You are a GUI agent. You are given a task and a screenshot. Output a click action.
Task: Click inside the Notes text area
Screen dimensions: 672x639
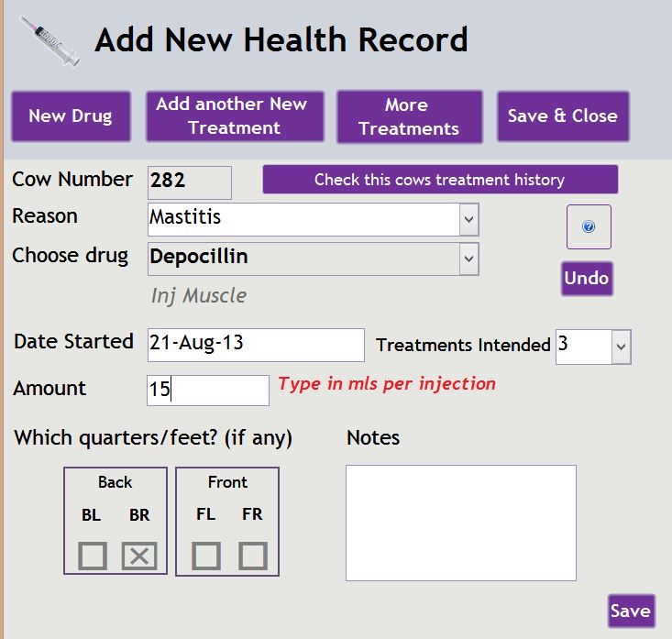click(x=461, y=523)
